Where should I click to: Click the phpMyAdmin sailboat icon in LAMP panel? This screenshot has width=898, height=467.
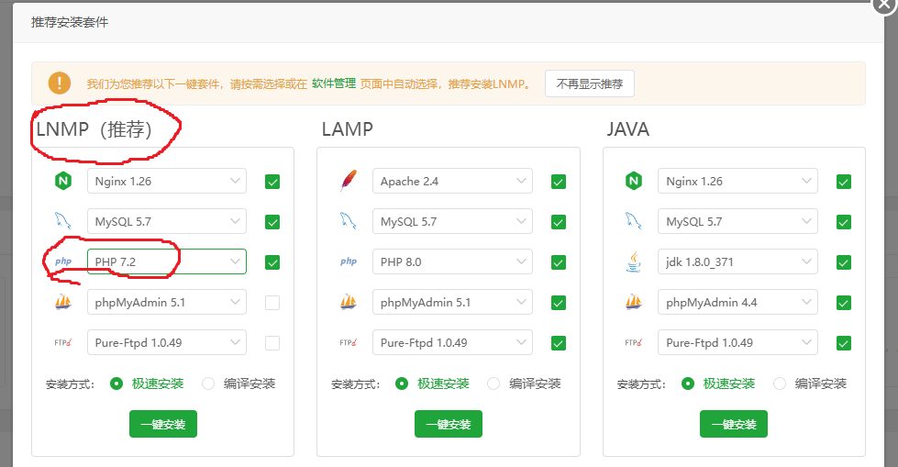[x=349, y=302]
